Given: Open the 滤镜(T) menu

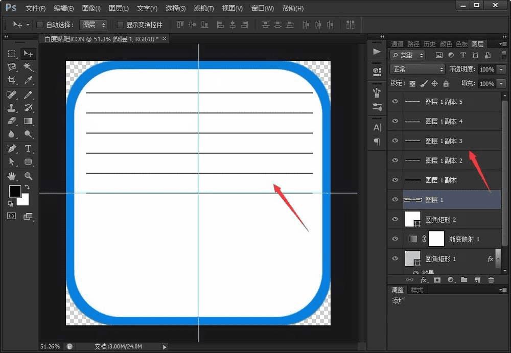Looking at the screenshot, I should (x=204, y=9).
